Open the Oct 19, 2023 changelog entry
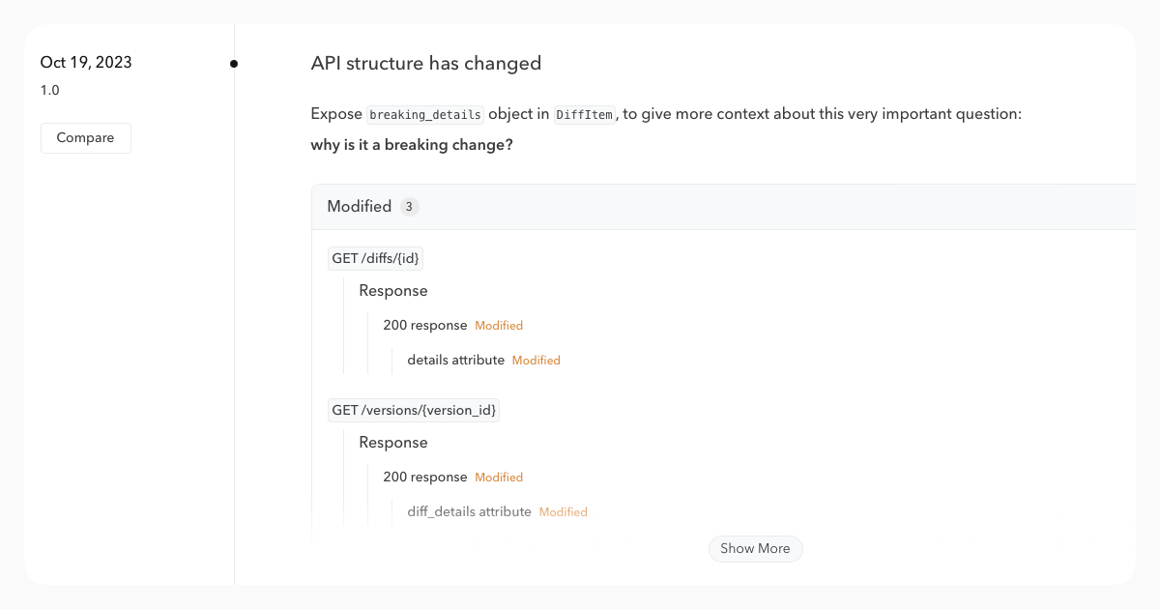 click(88, 62)
